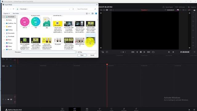The width and height of the screenshot is (197, 111).
Task: Open the address bar history dropdown
Action: point(70,9)
